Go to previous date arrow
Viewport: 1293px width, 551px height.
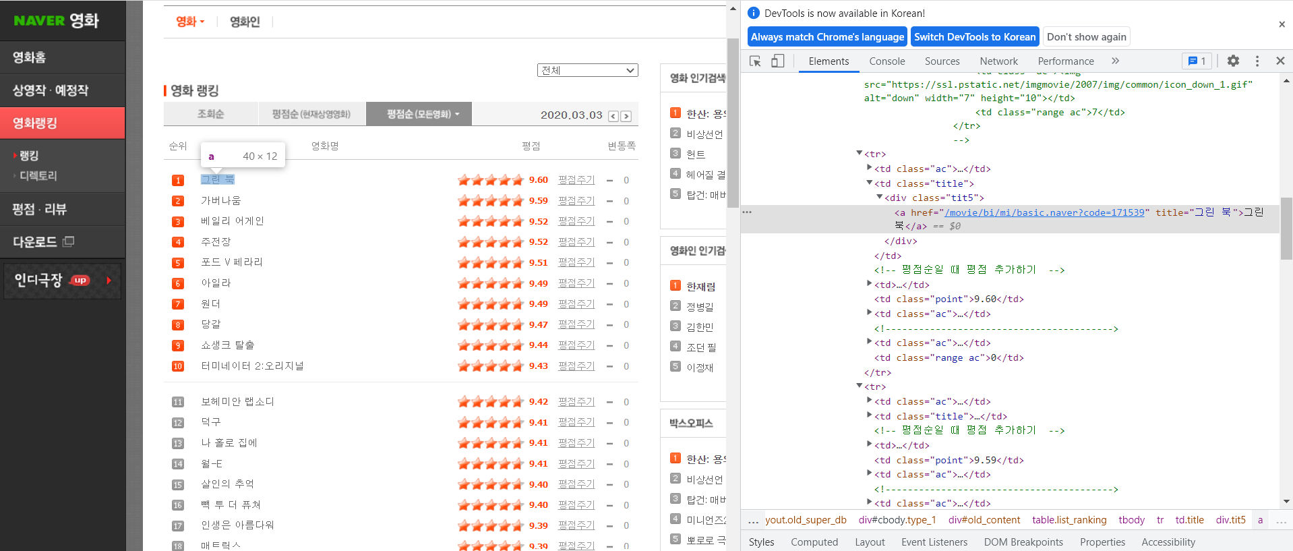tap(613, 116)
